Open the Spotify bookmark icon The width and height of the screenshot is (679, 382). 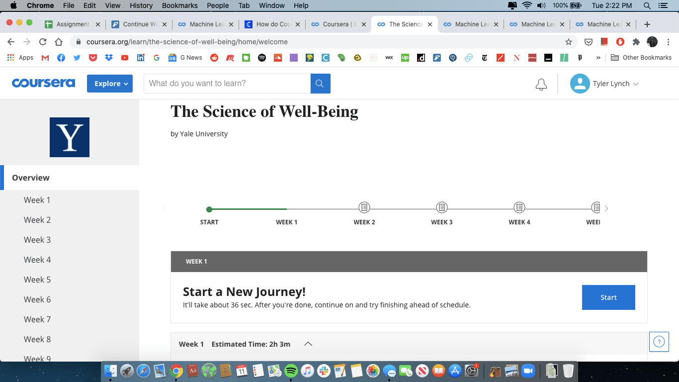click(x=262, y=58)
